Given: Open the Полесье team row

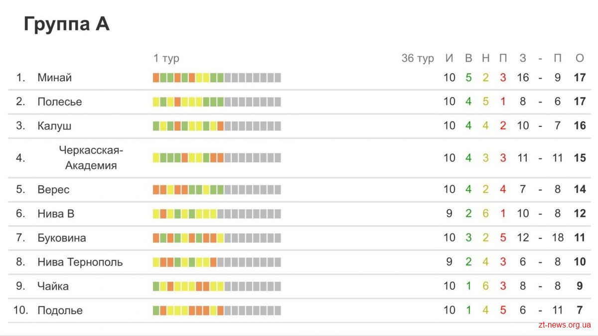Looking at the screenshot, I should (x=299, y=102).
